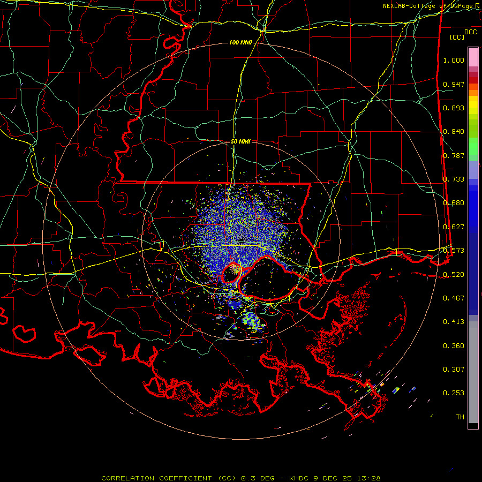The image size is (482, 482).
Task: Click the pink segment of the color scale
Action: [x=473, y=57]
